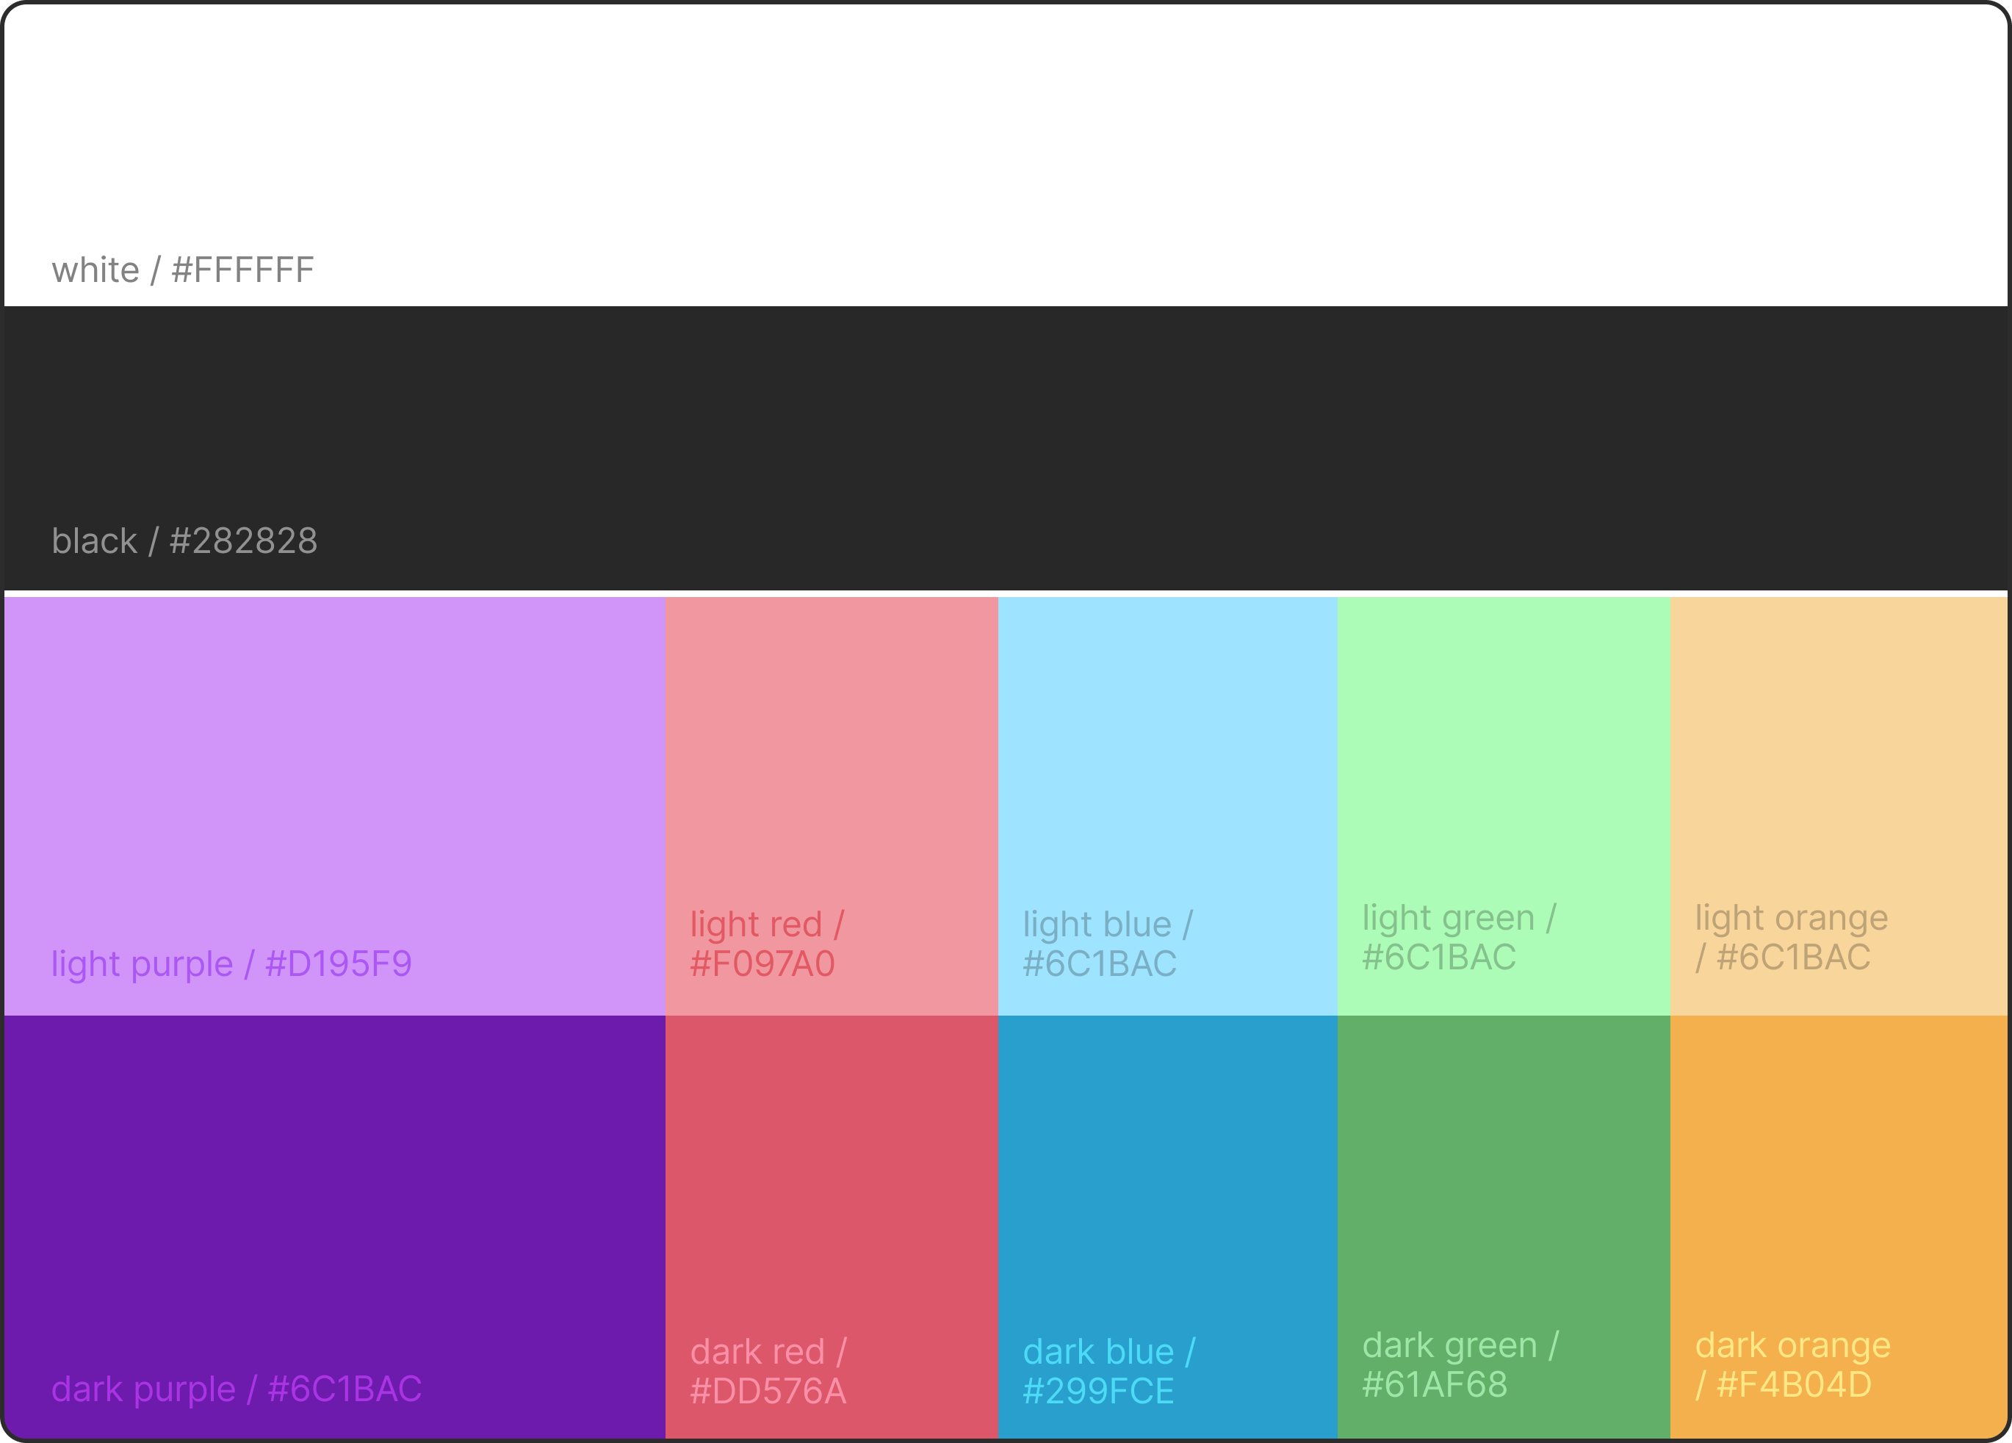Pick the dark orange swatch
Screen dimensions: 2012x1443
pos(1839,1226)
